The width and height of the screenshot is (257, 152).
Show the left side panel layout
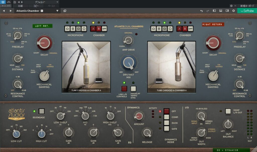[214, 11]
